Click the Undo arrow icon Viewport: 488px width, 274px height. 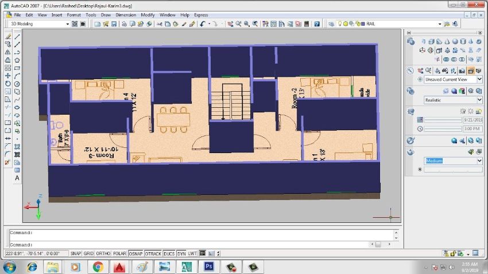coord(203,24)
